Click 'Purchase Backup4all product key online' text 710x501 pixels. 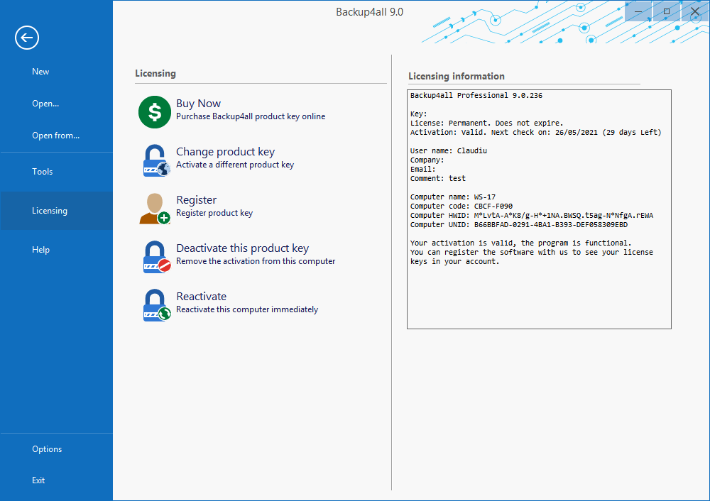tap(251, 116)
